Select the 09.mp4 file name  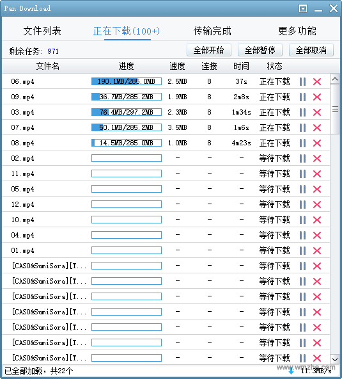click(22, 97)
